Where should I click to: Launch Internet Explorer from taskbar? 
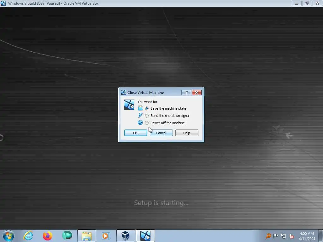[28, 236]
